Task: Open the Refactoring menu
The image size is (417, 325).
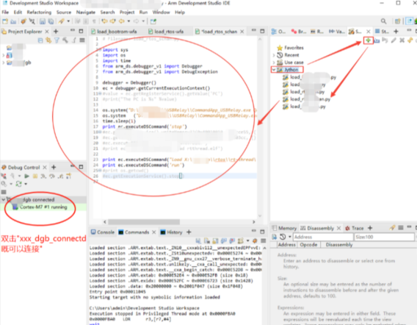Action: point(39,12)
